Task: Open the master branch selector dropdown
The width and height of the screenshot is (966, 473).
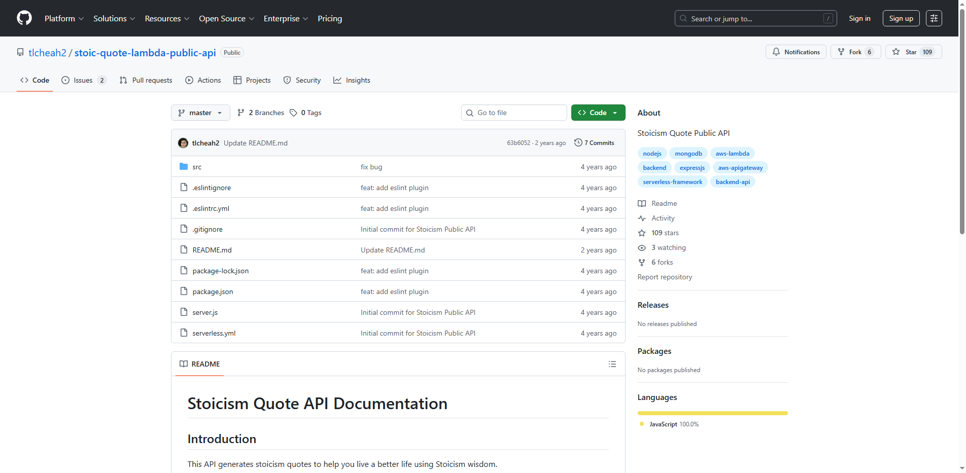Action: (200, 113)
